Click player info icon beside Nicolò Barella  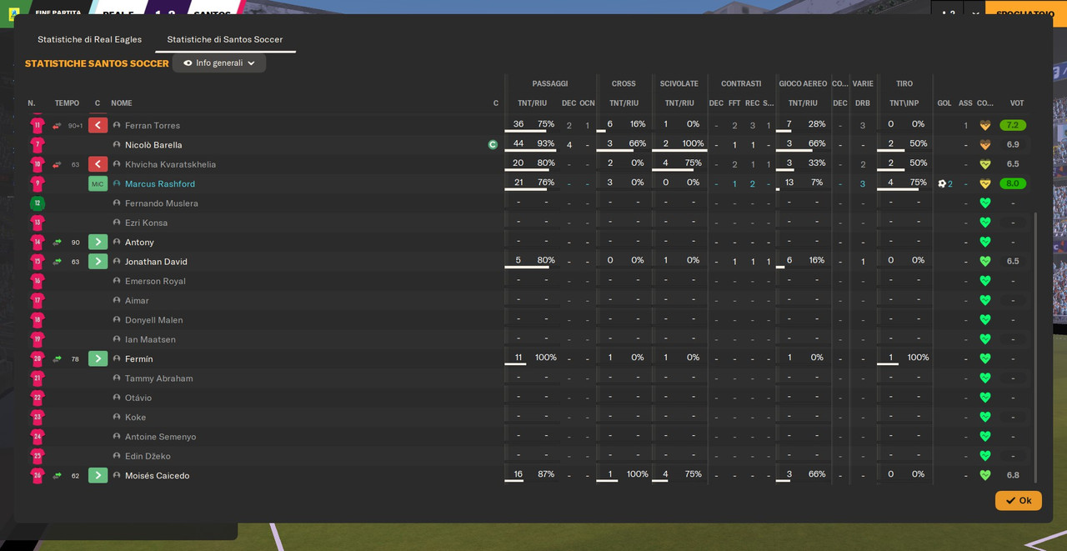click(x=117, y=144)
